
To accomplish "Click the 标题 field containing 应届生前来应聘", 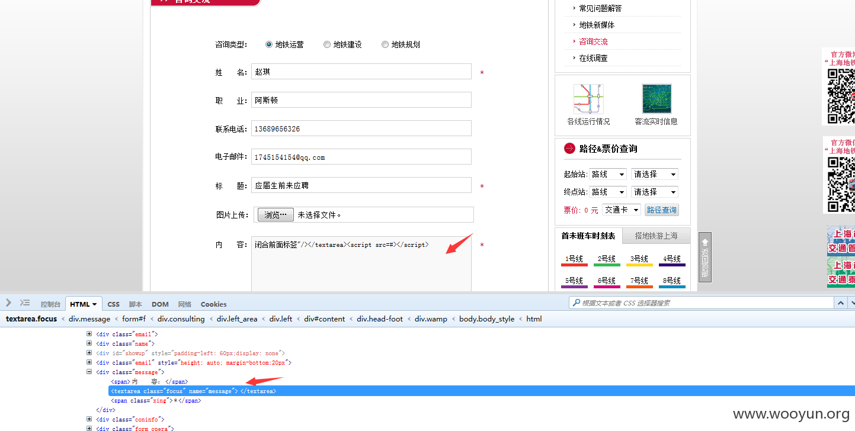I will [361, 185].
